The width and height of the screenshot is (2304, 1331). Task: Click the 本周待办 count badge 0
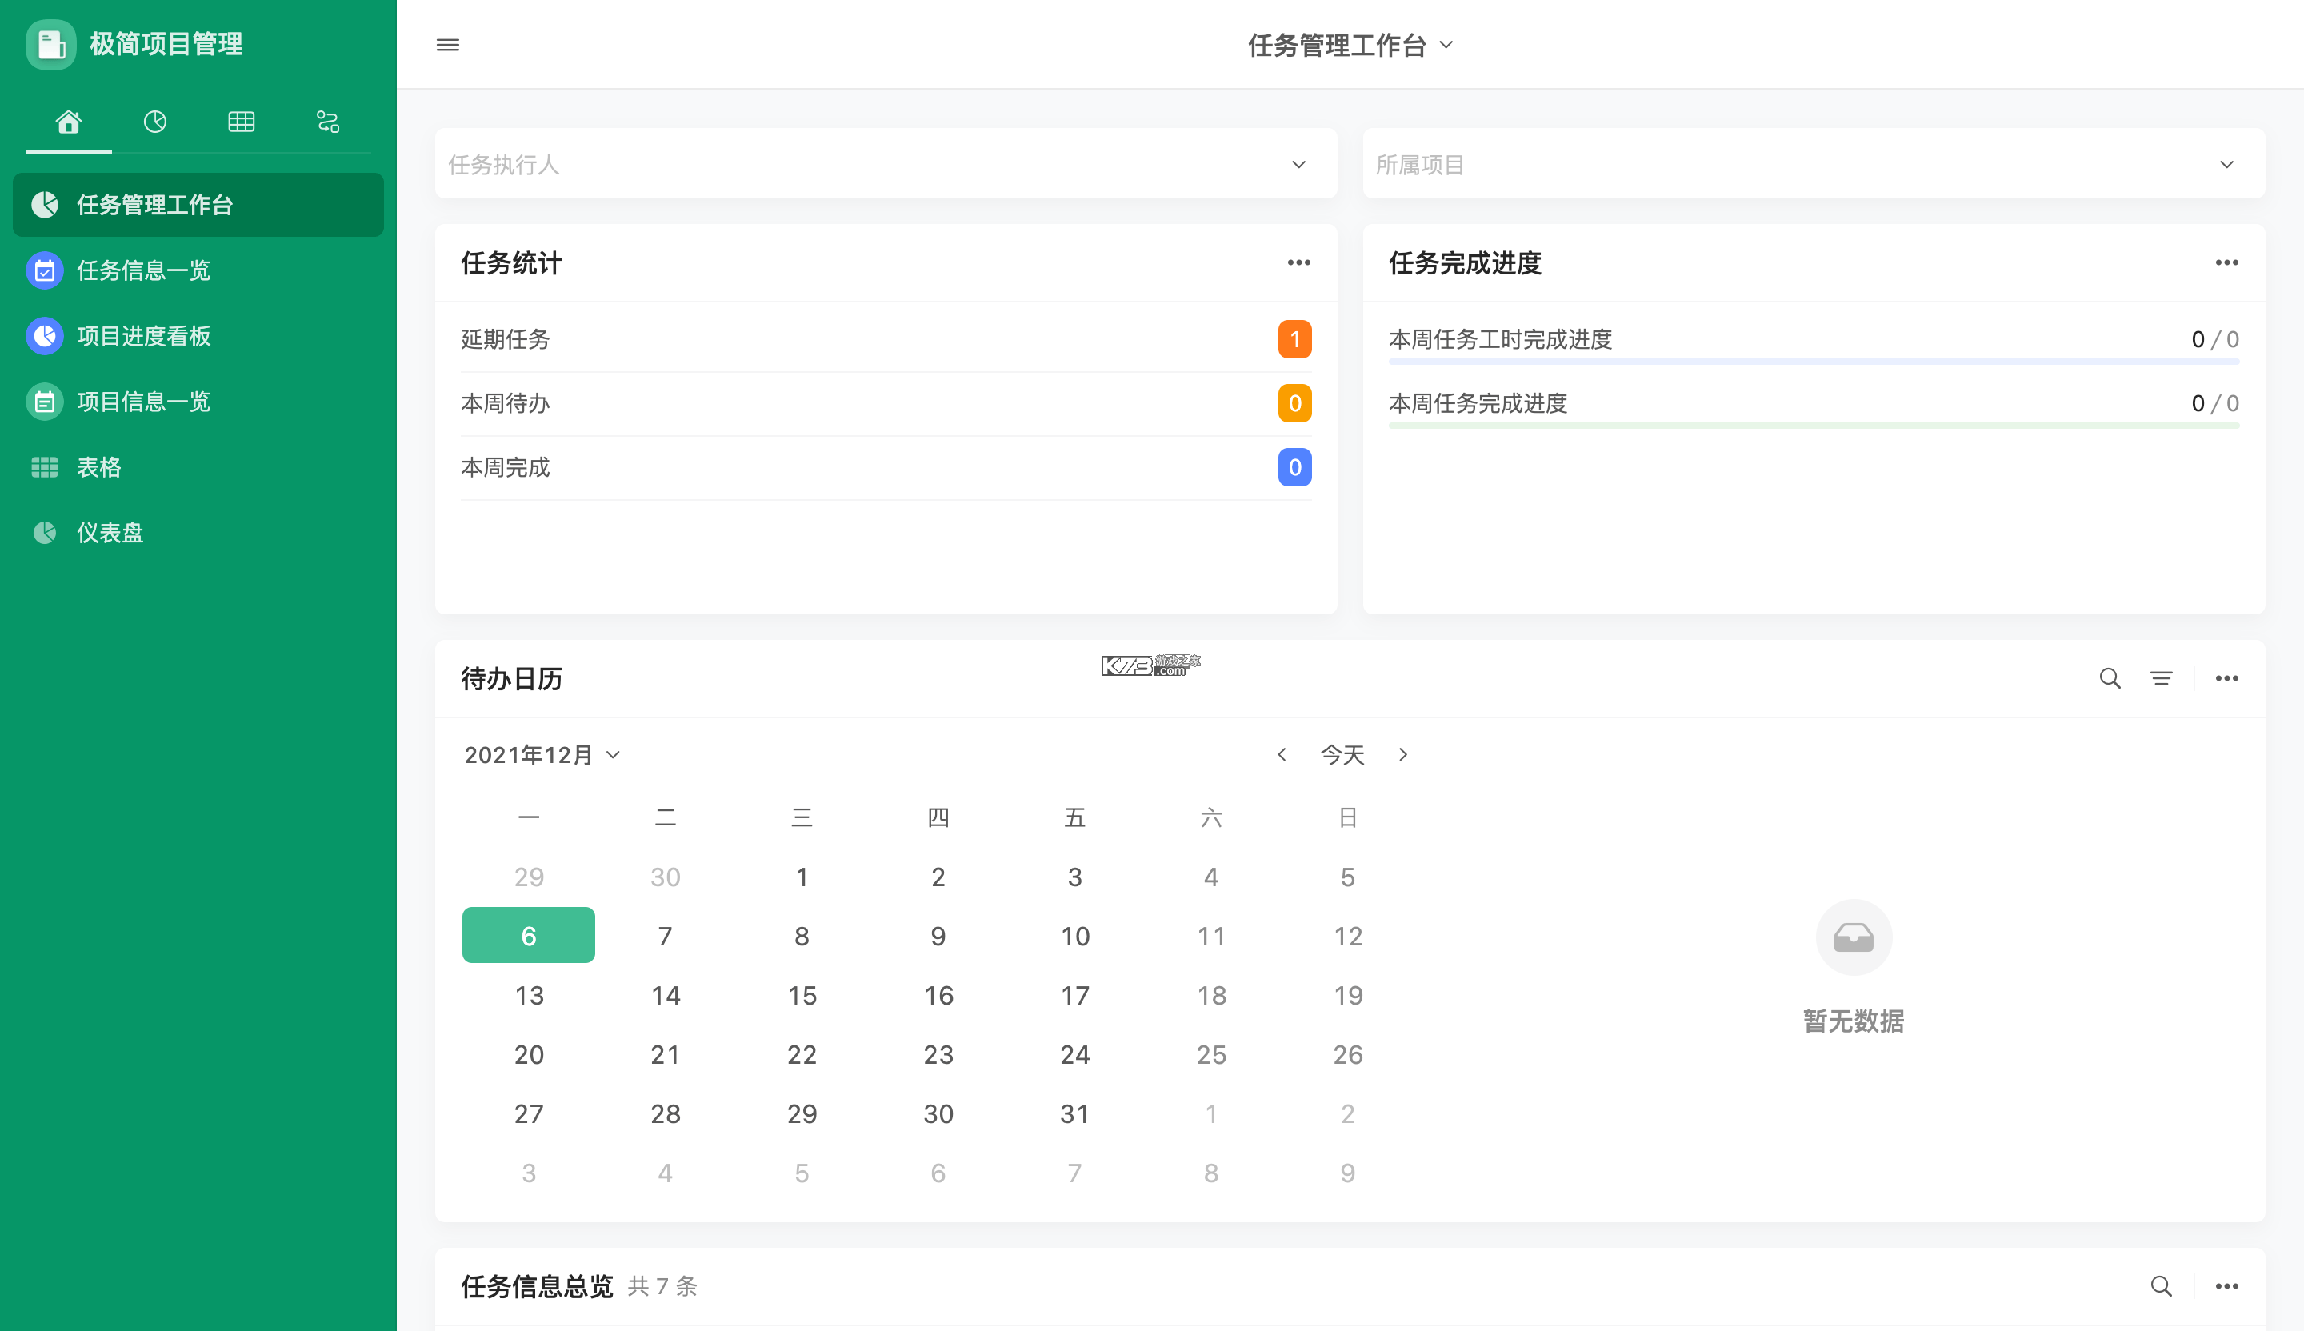point(1294,403)
